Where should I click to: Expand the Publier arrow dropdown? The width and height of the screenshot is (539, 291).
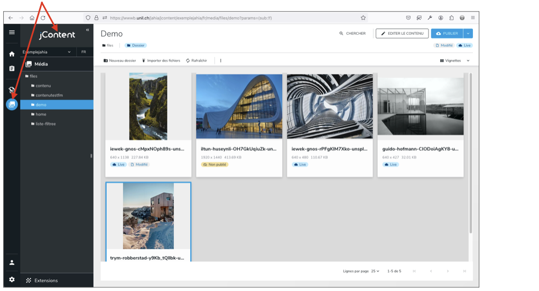(468, 33)
